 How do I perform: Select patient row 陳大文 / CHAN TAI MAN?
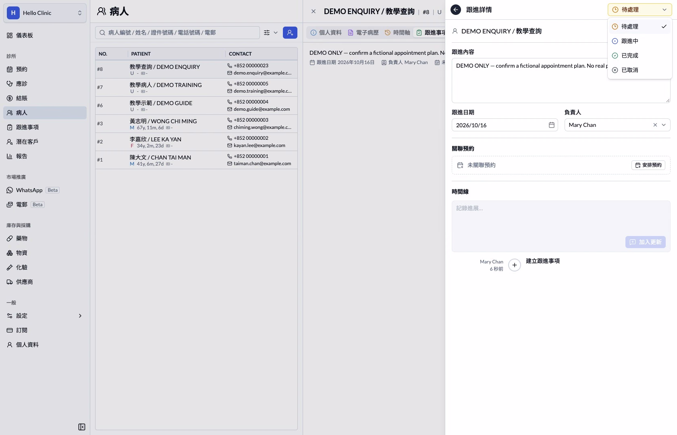[196, 160]
